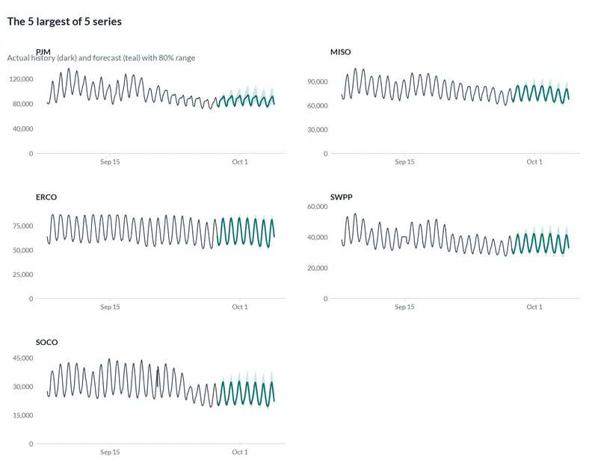Click the 90,000 axis label on MISO chart

tap(317, 81)
